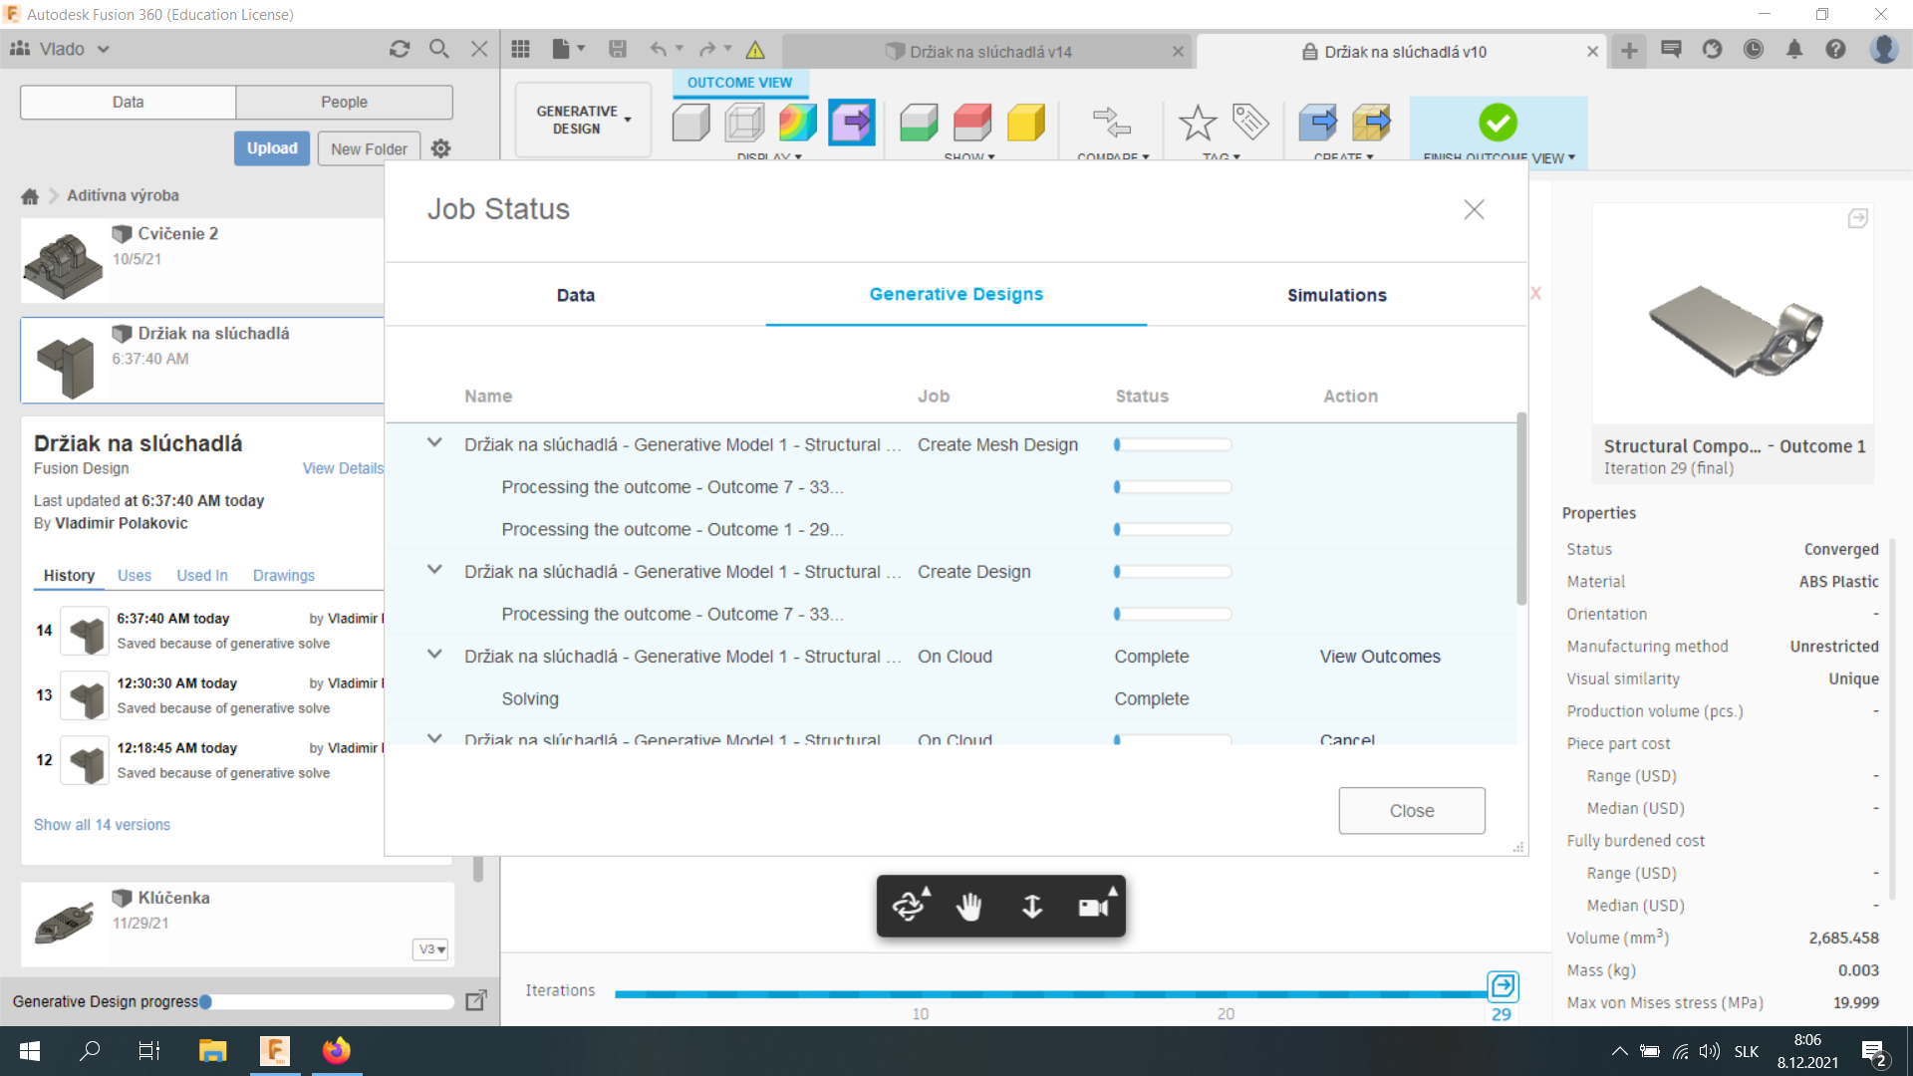Click View Outcomes link
The width and height of the screenshot is (1913, 1076).
pyautogui.click(x=1380, y=657)
